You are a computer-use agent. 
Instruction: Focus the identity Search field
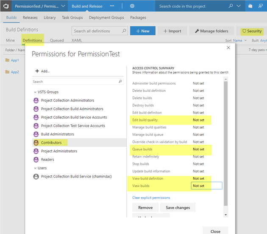pos(78,82)
